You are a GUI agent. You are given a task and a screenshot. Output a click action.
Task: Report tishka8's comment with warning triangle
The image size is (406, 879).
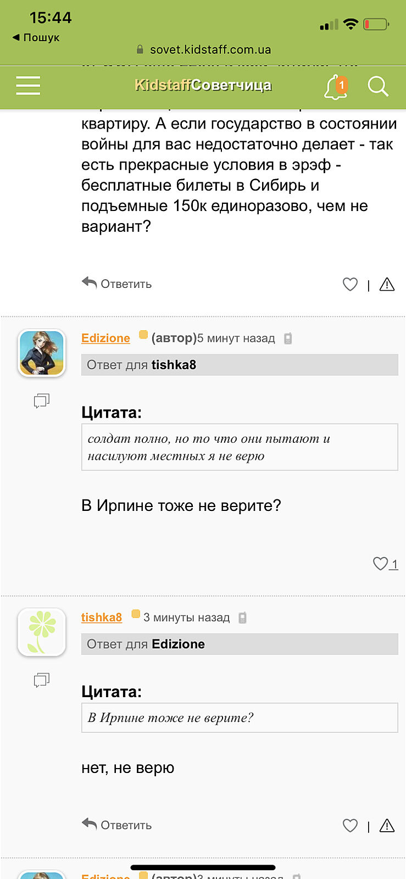pyautogui.click(x=387, y=825)
